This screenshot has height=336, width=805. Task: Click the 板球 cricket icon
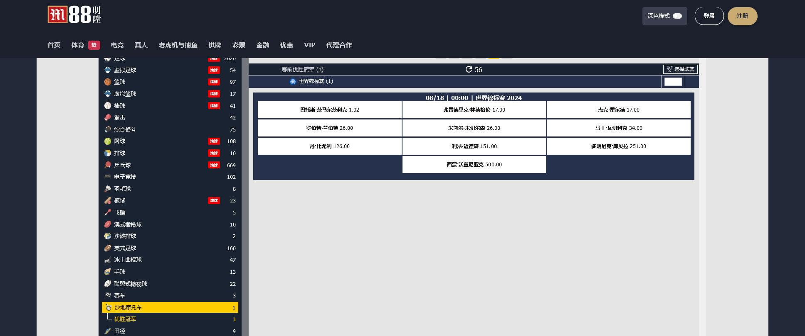point(108,200)
